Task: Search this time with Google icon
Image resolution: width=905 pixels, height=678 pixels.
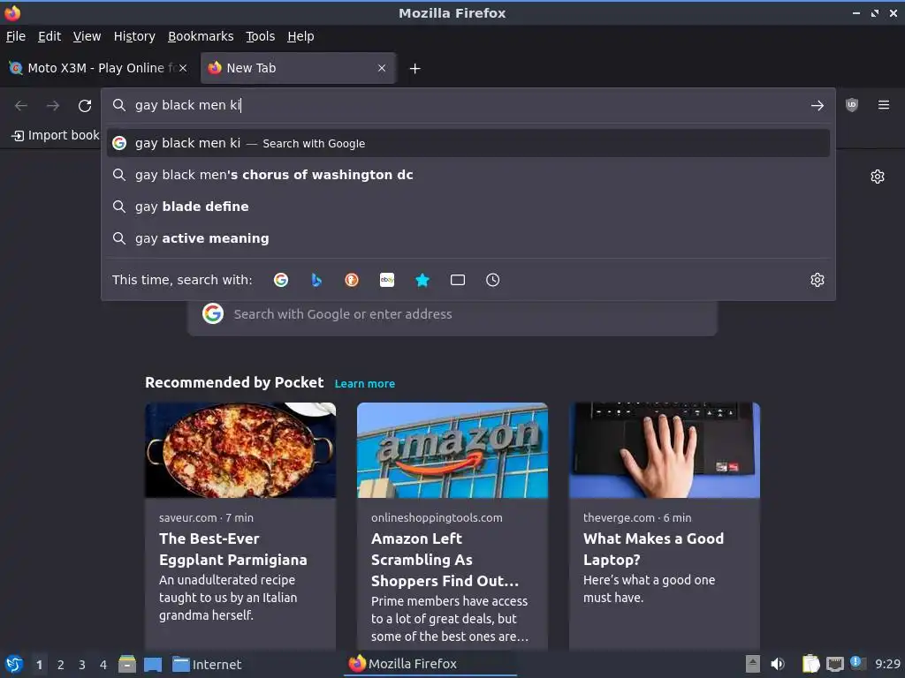Action: click(x=281, y=280)
